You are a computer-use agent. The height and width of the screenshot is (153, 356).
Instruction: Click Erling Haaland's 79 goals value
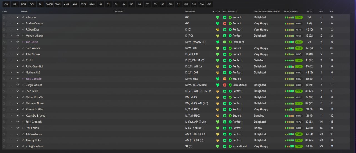[321, 146]
